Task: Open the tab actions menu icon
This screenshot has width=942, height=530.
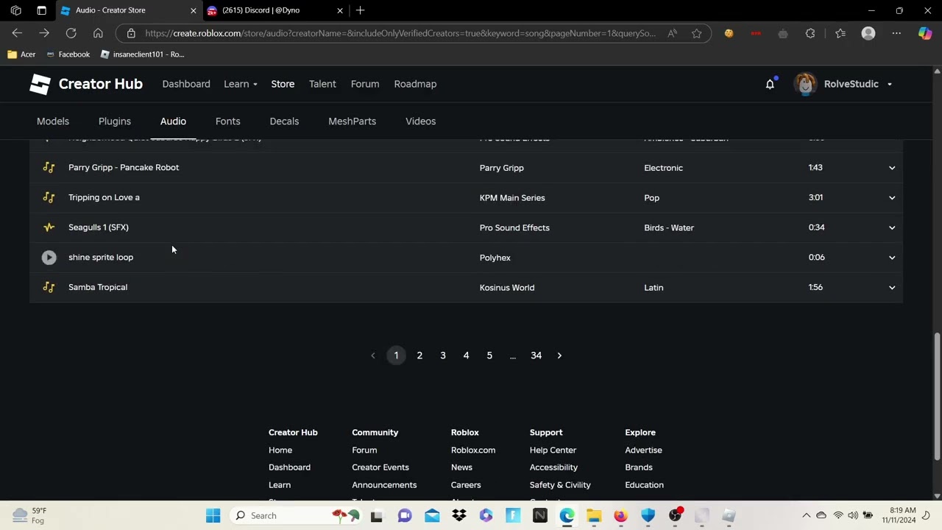Action: click(x=41, y=10)
